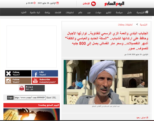Click the photo caption text
This screenshot has width=154, height=121.
[106, 106]
